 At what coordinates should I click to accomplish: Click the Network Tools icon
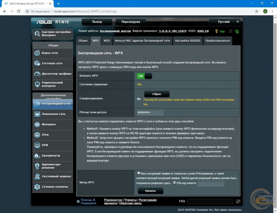(37, 187)
